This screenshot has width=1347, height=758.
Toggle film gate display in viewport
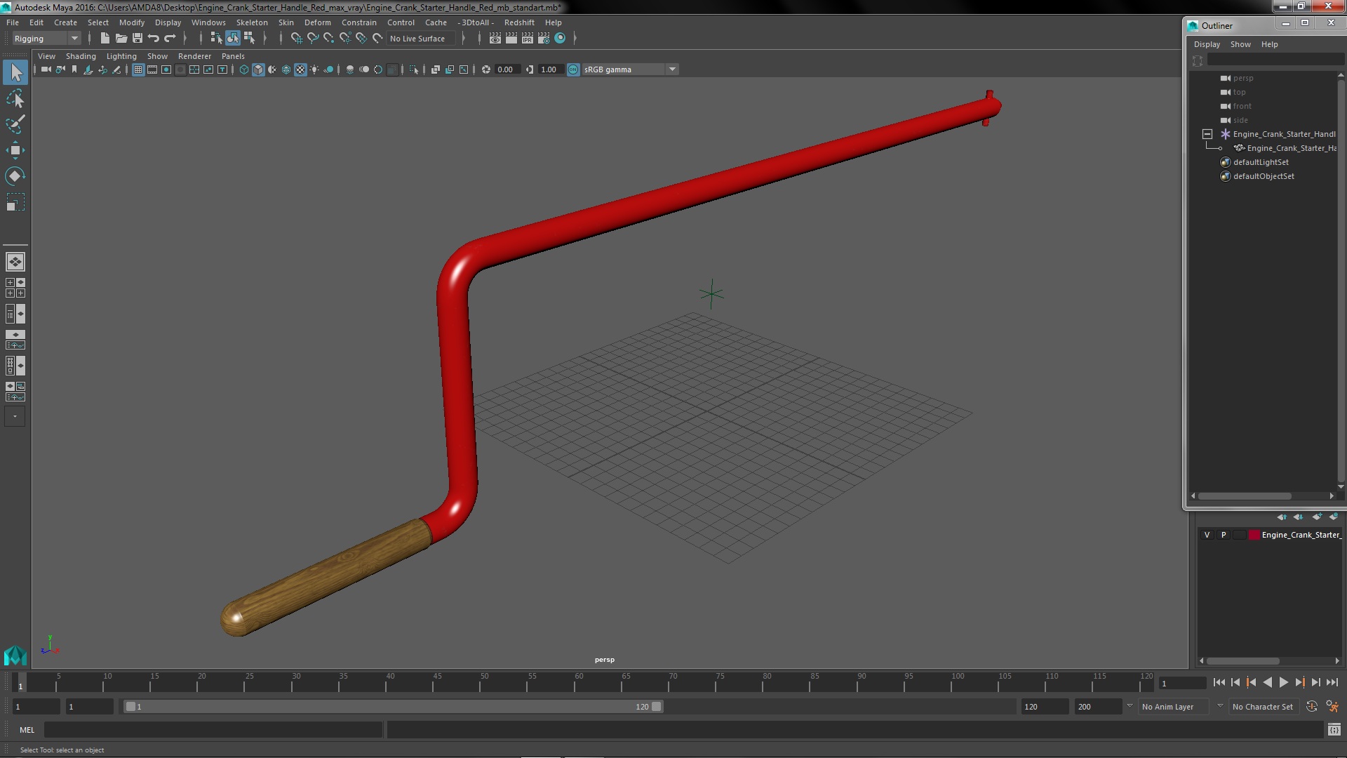(x=152, y=69)
